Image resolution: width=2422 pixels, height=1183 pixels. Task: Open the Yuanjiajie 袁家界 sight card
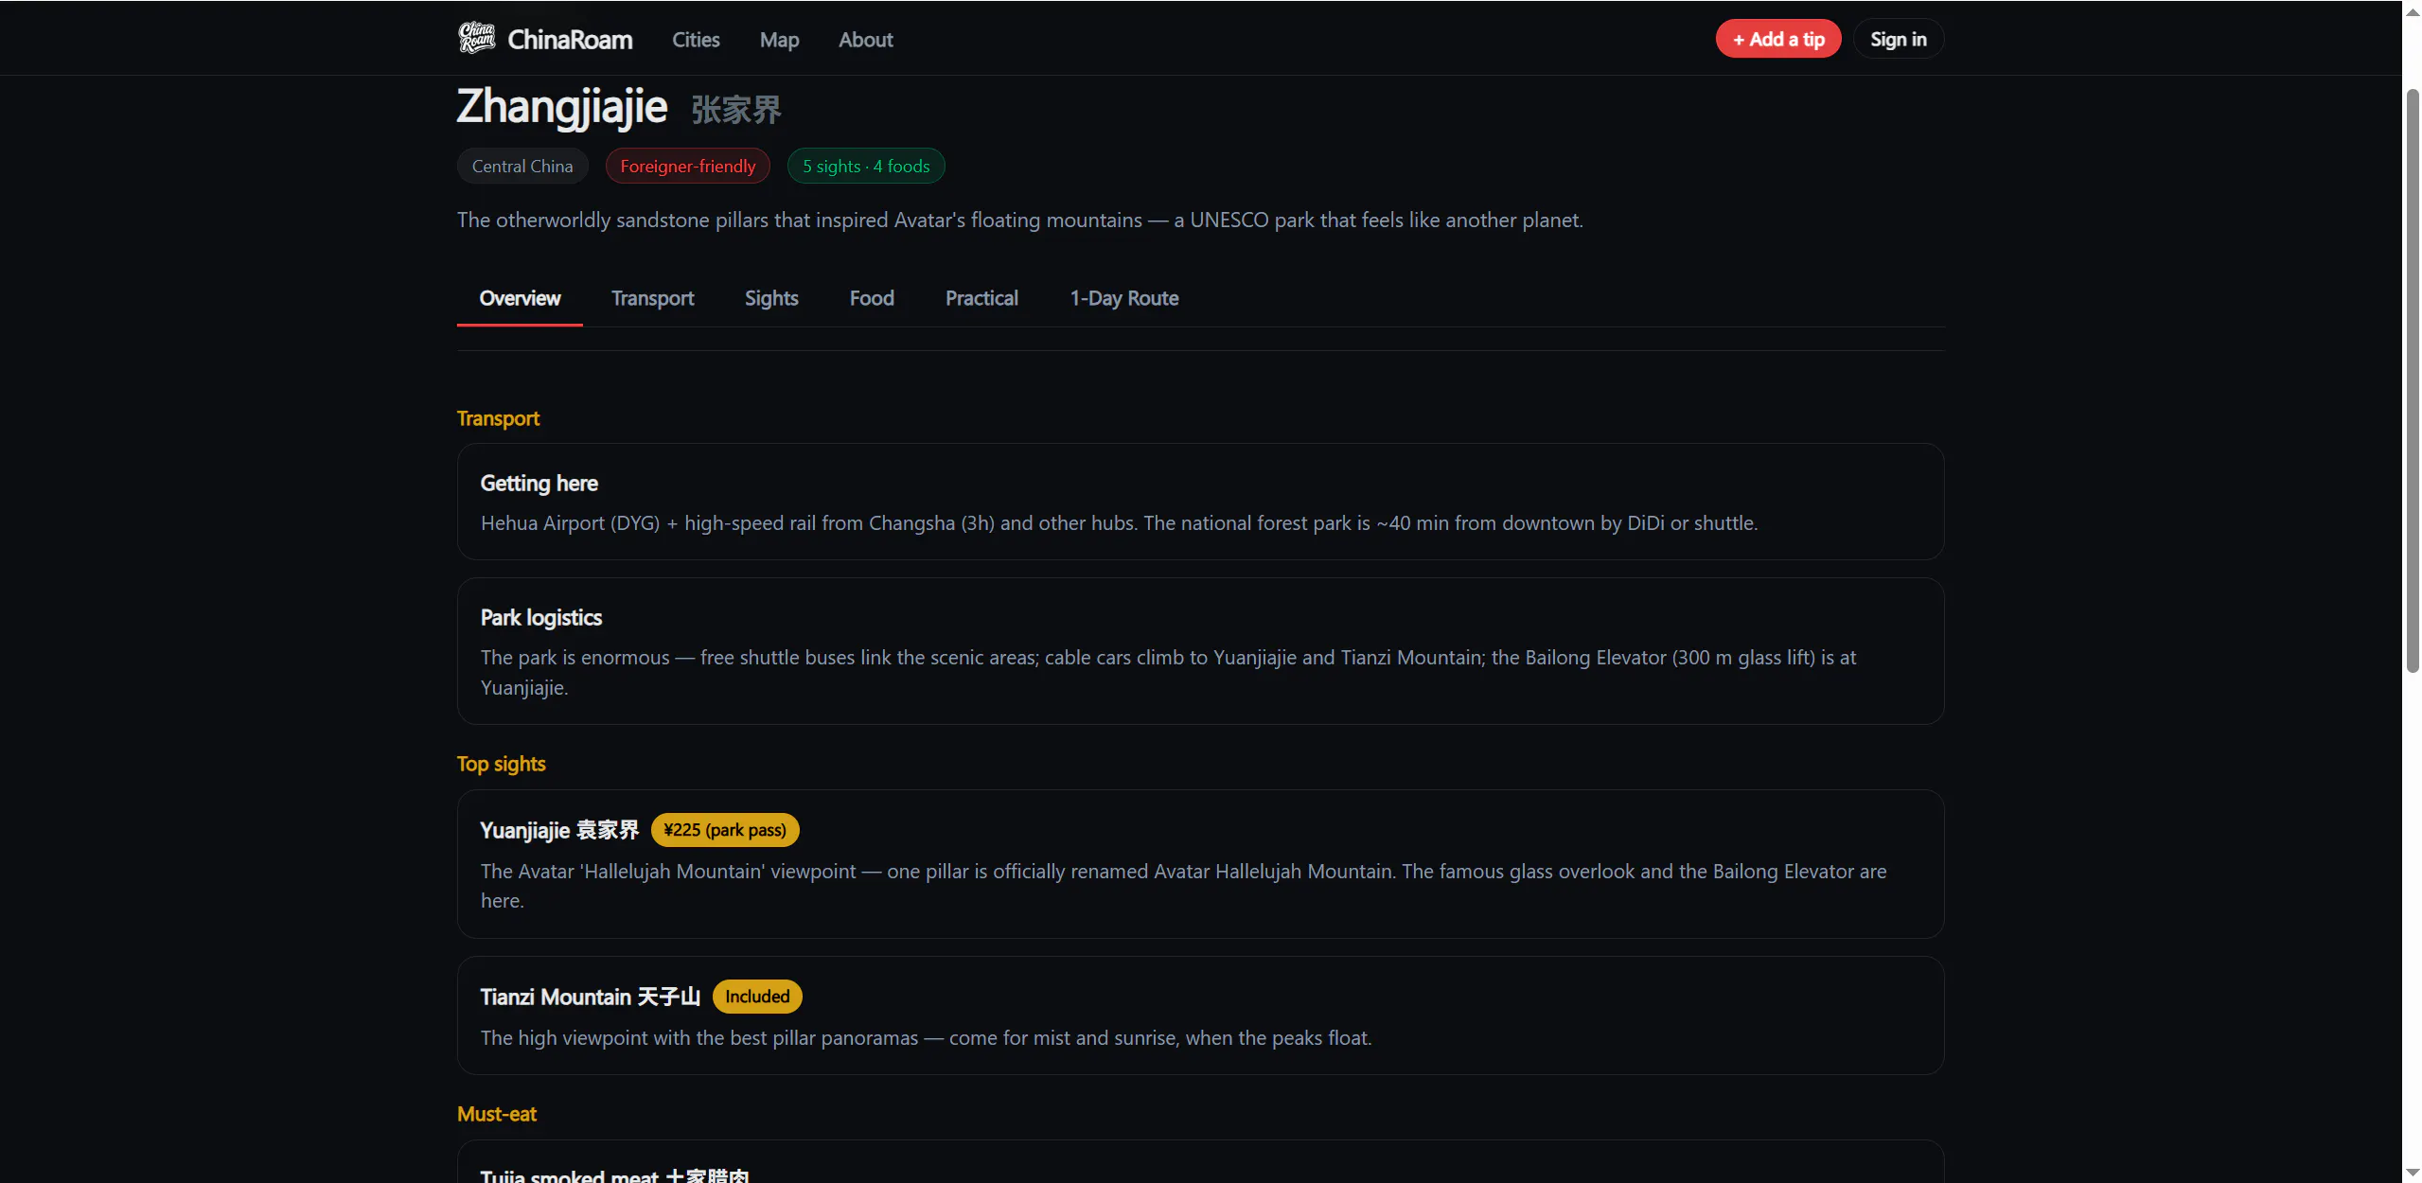1200,864
